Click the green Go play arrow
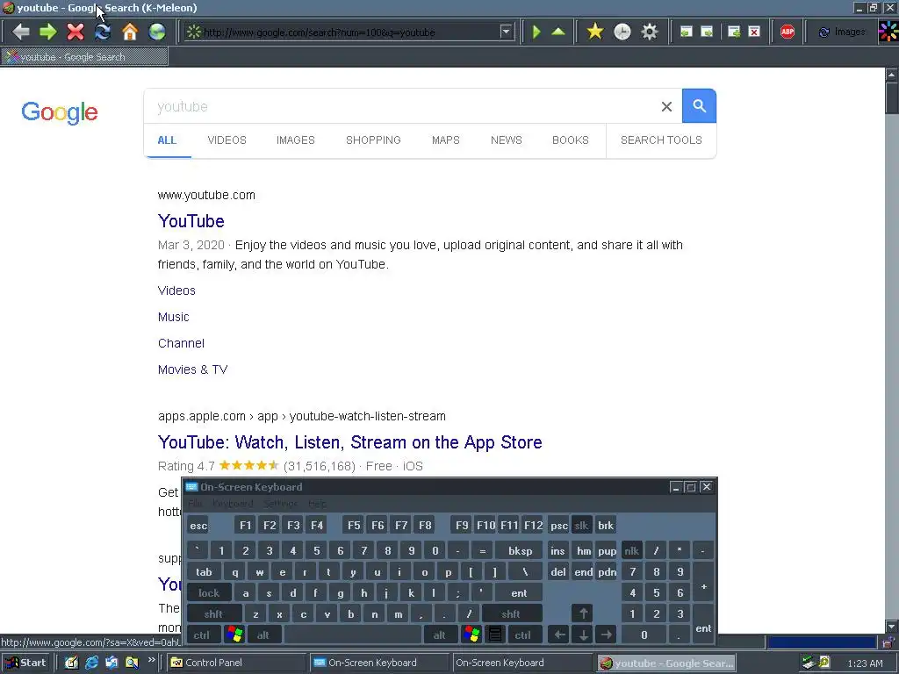Screen dimensions: 899x674 click(x=536, y=32)
